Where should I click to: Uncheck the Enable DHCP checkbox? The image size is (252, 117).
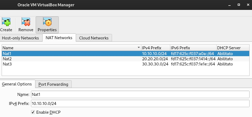click(x=33, y=112)
